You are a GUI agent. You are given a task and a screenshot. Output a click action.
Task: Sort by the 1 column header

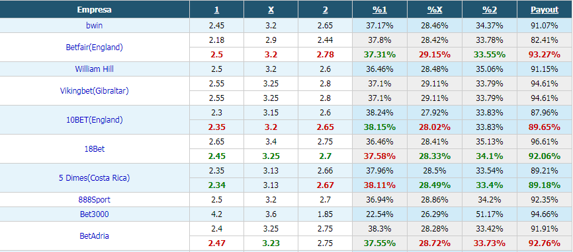pos(217,10)
